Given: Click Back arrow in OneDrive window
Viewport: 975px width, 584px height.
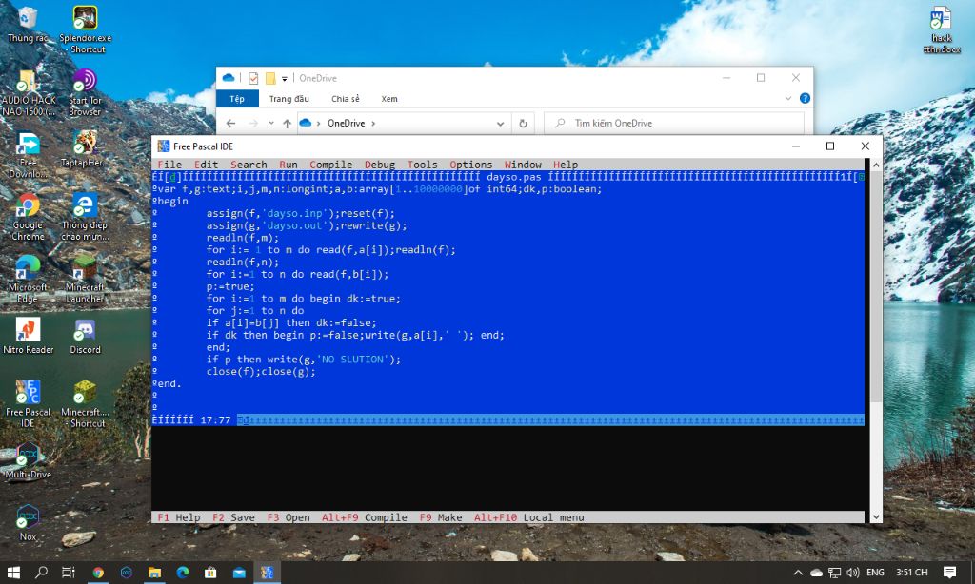Looking at the screenshot, I should 230,123.
